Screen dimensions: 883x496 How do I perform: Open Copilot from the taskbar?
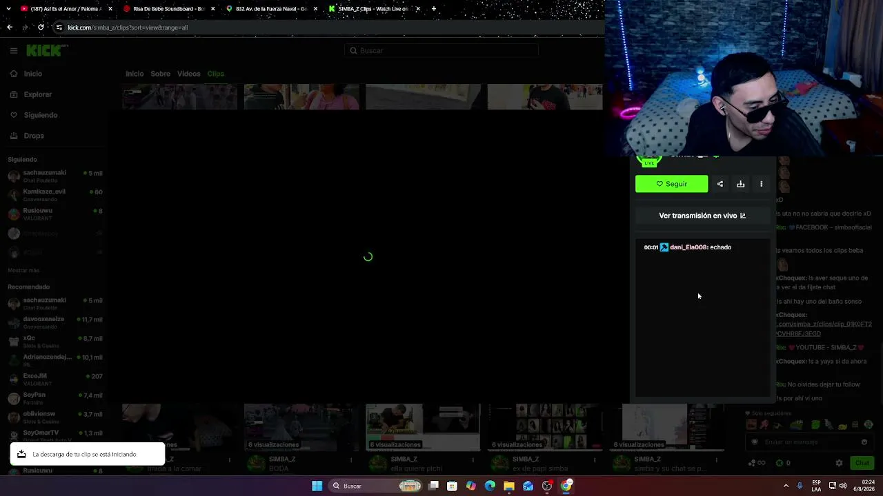[470, 486]
